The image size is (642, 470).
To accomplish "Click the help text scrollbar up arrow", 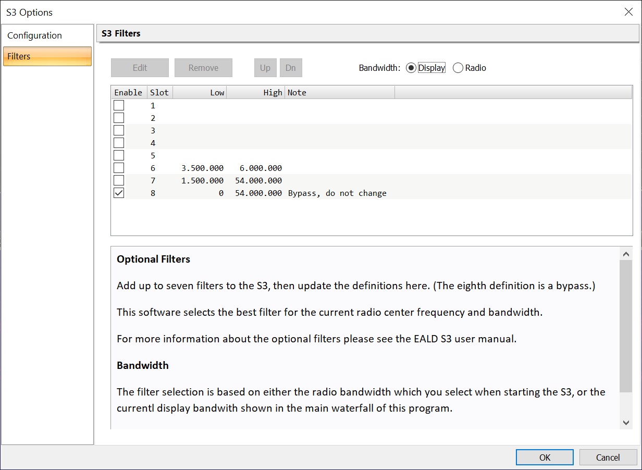I will 626,254.
